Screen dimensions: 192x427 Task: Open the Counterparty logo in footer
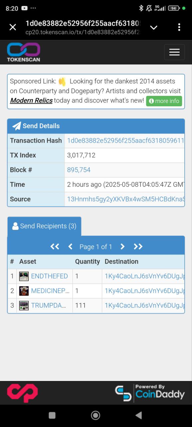22,393
